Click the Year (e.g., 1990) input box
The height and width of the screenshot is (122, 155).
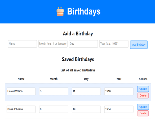coord(114,44)
